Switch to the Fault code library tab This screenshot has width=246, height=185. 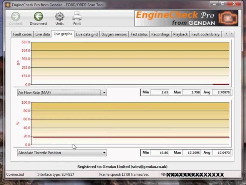pos(205,34)
